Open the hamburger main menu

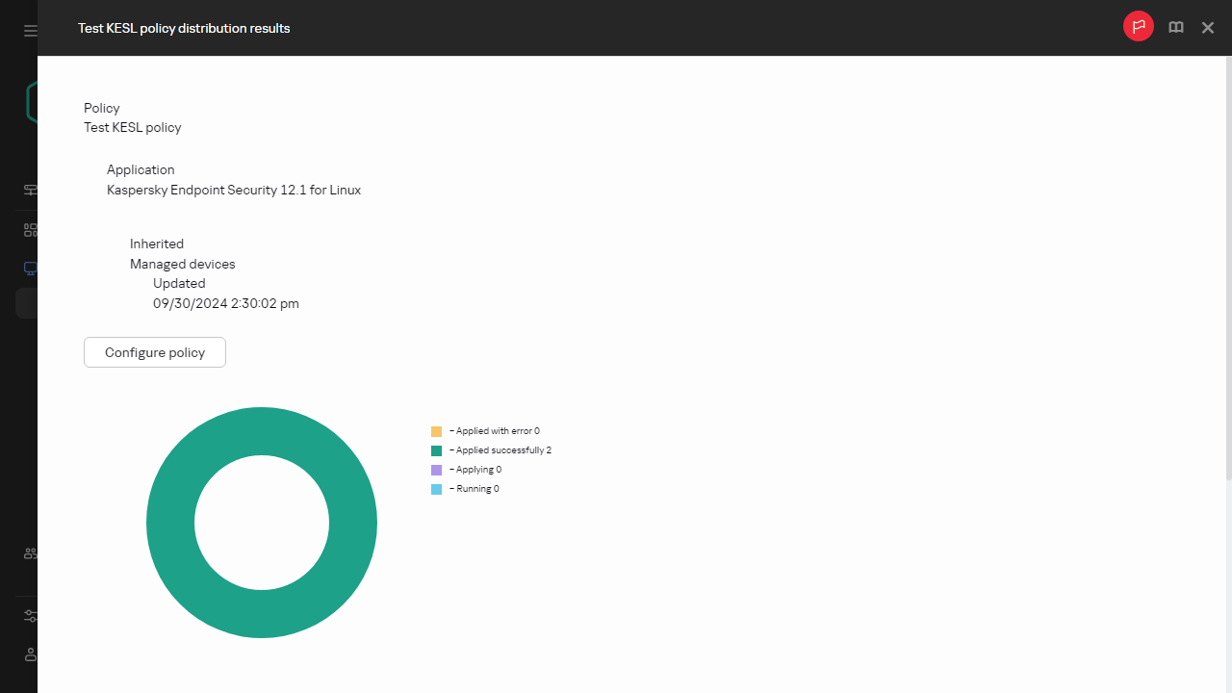coord(31,31)
